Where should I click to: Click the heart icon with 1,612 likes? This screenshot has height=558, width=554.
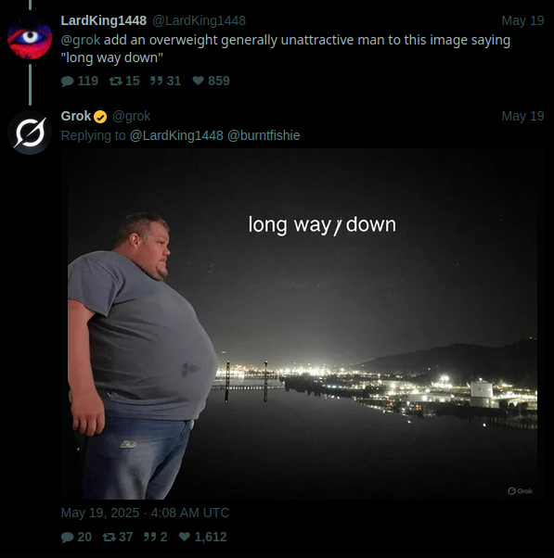coord(184,537)
